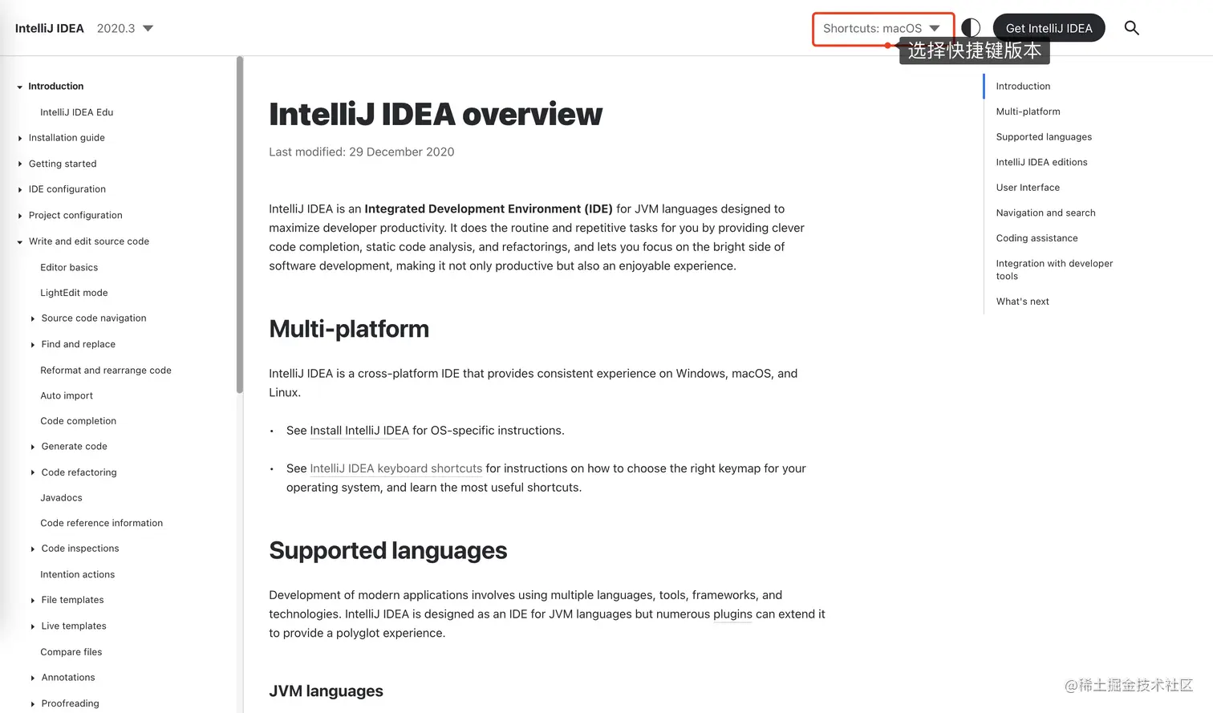Click Last modified: 29 December 2020 text
The height and width of the screenshot is (713, 1213).
pyautogui.click(x=362, y=152)
